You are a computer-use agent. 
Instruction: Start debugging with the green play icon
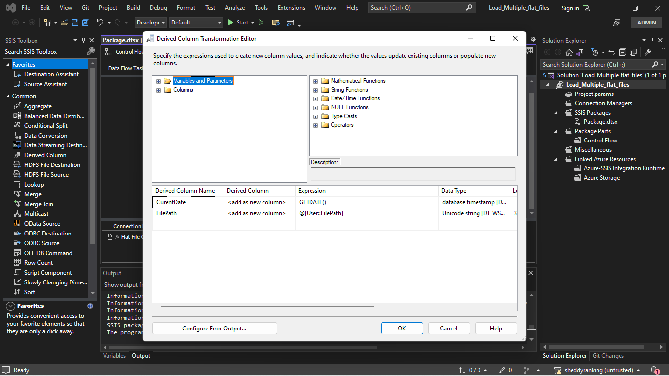(x=230, y=22)
